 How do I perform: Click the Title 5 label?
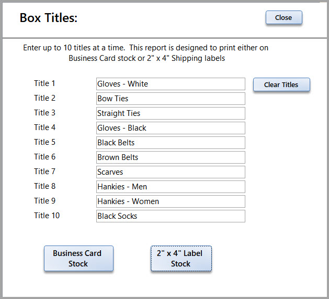click(x=44, y=142)
